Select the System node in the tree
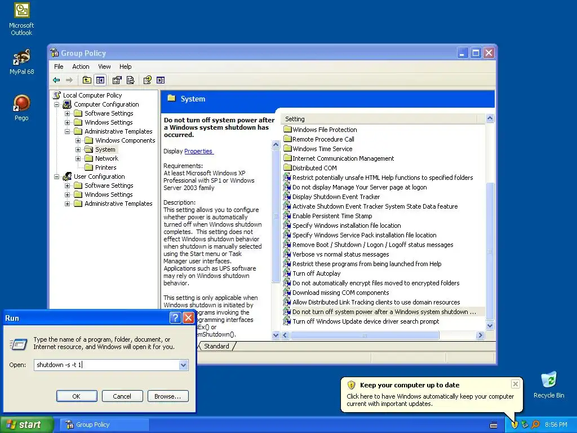 [x=105, y=149]
